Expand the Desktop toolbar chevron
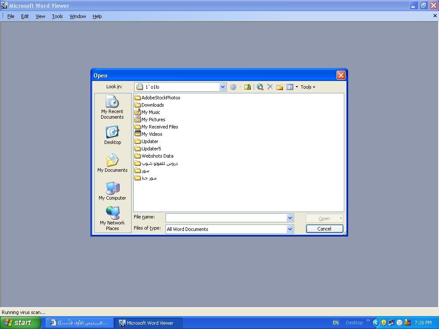Image resolution: width=439 pixels, height=329 pixels. pyautogui.click(x=368, y=320)
